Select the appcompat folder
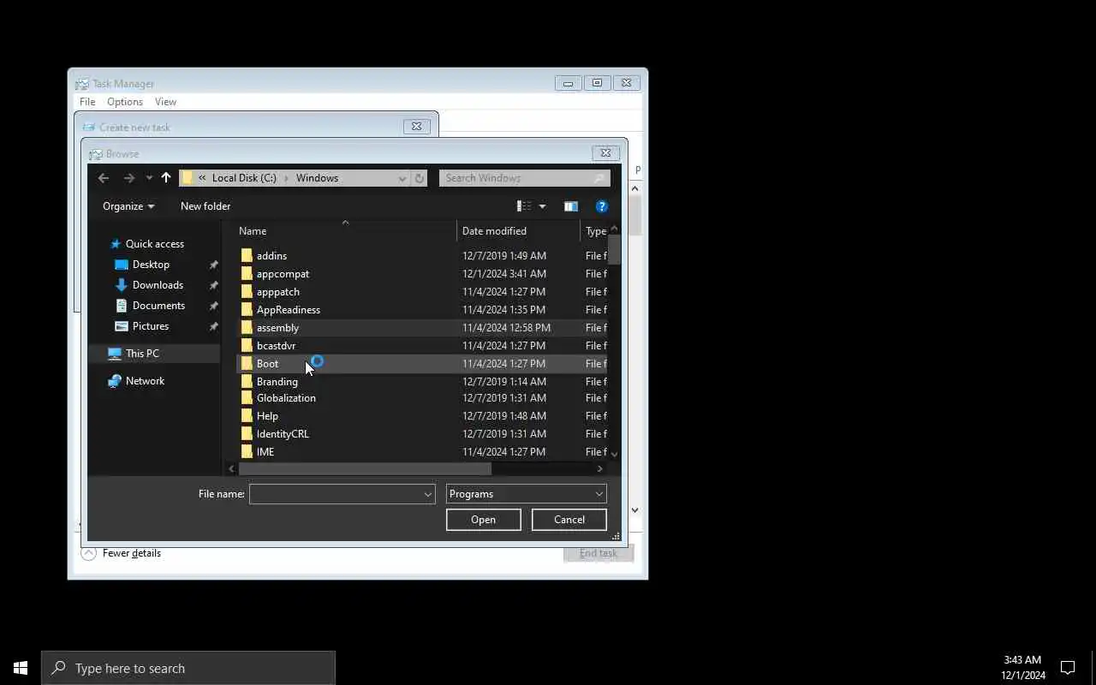 (x=283, y=274)
